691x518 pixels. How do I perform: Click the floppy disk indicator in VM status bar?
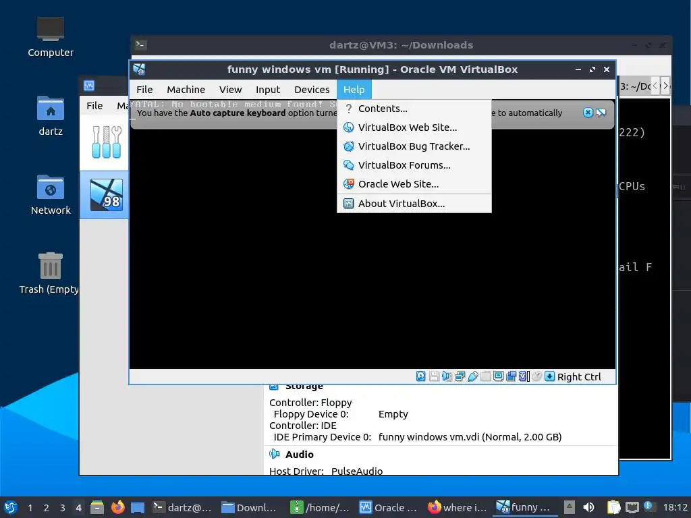pos(434,376)
